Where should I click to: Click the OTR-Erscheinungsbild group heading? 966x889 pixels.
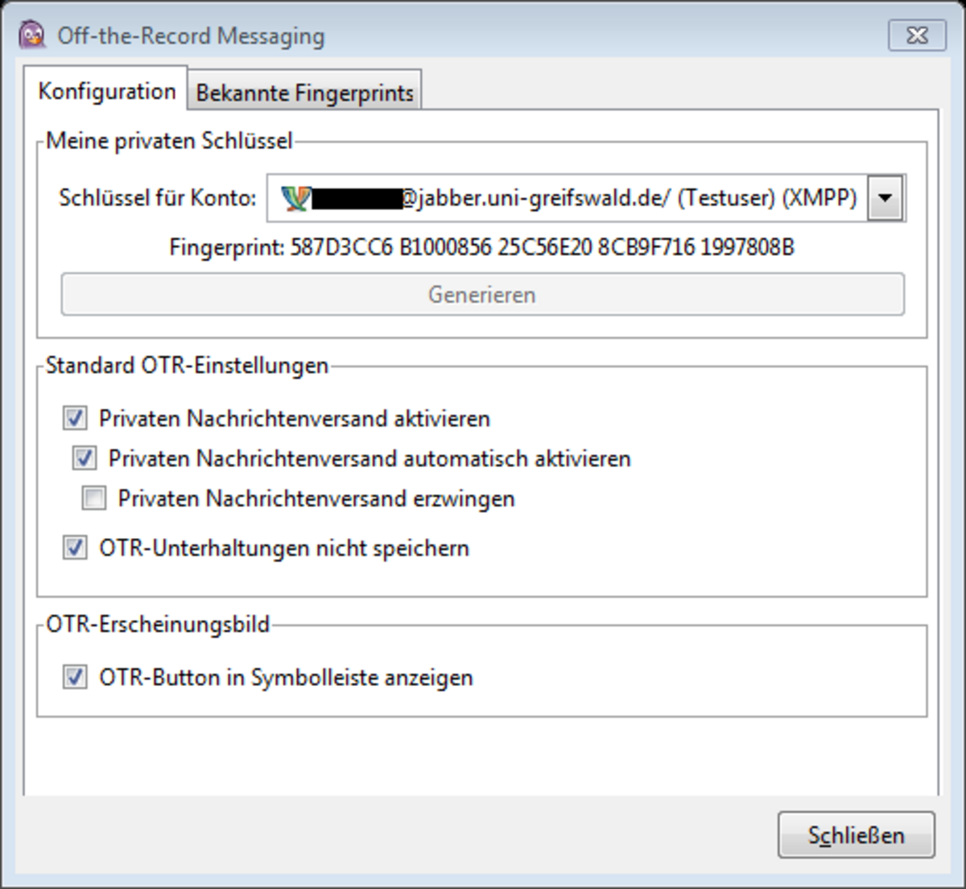(158, 624)
